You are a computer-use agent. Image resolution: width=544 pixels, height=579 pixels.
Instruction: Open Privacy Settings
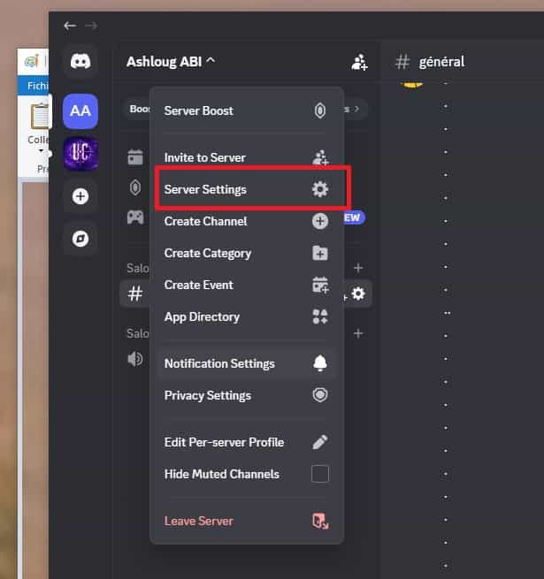[247, 395]
